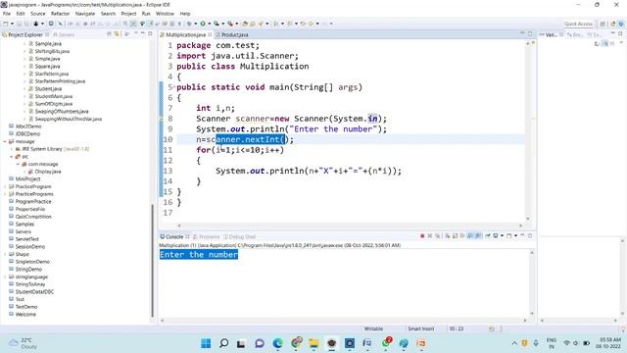Viewport: 627px width, 353px height.
Task: Toggle Show Console When Standard Out Changes
Action: (470, 236)
